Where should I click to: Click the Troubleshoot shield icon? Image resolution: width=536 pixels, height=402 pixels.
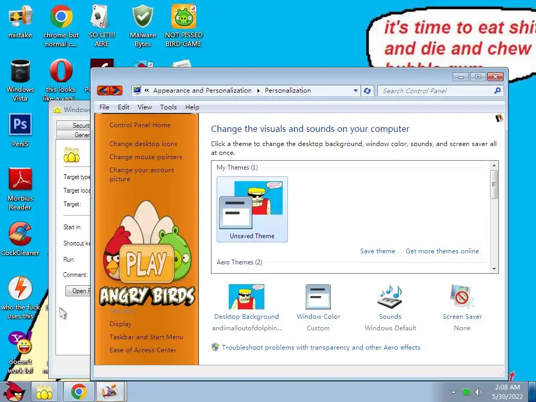[215, 348]
